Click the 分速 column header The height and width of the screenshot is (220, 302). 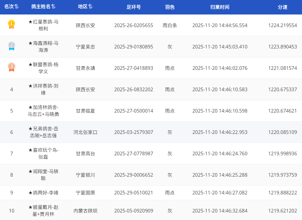pyautogui.click(x=282, y=7)
